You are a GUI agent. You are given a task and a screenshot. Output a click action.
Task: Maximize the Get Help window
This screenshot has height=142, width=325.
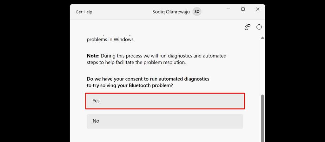[x=243, y=9]
